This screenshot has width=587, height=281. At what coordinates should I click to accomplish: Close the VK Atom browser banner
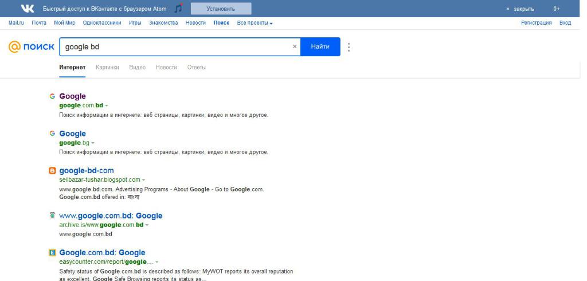[521, 9]
